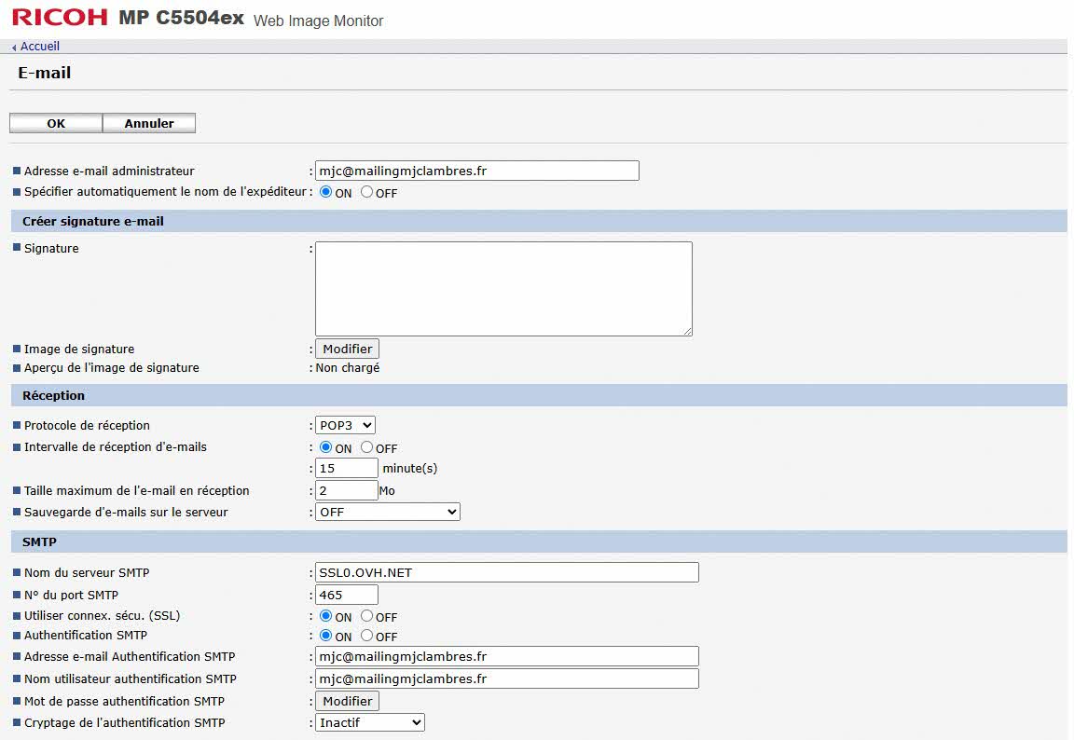Image resolution: width=1074 pixels, height=740 pixels.
Task: Go back via the Accueil link
Action: (39, 46)
